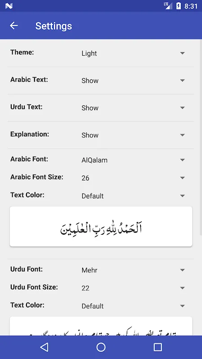Image resolution: width=202 pixels, height=359 pixels.
Task: Tap the Android back navigation triangle
Action: [x=44, y=347]
